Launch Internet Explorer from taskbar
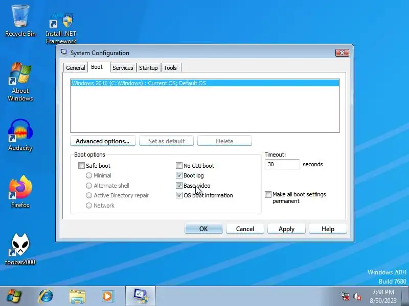 [x=46, y=296]
